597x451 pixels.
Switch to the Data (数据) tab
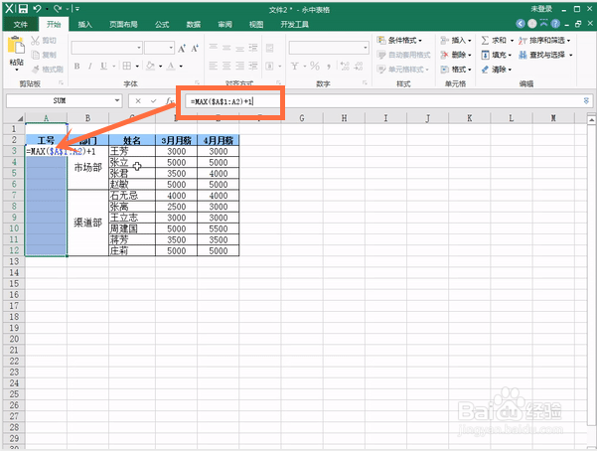pyautogui.click(x=194, y=25)
